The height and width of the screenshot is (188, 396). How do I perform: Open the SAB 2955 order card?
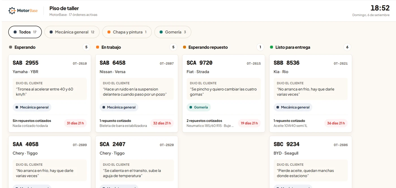[50, 93]
